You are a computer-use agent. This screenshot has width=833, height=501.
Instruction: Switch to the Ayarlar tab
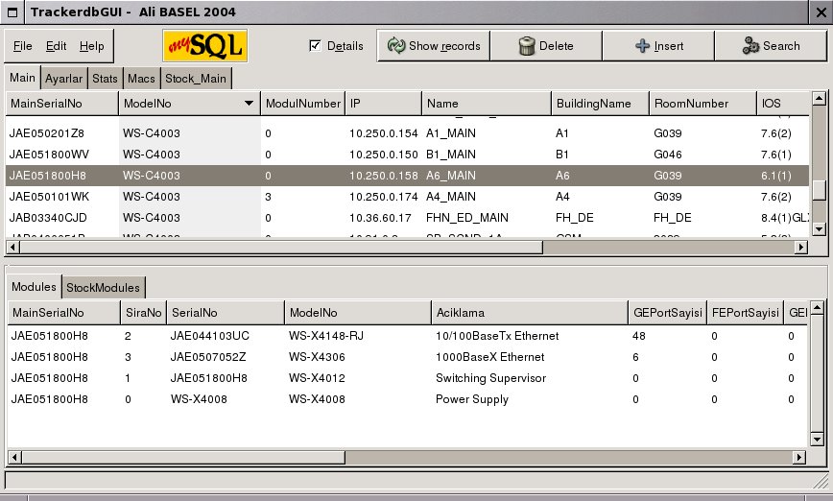click(63, 79)
